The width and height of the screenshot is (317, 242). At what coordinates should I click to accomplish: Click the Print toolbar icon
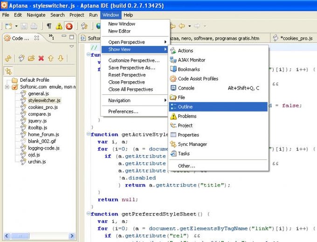(34, 26)
